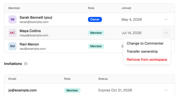The height and width of the screenshot is (96, 179).
Task: Select the Ravi Menon name
Action: [29, 44]
